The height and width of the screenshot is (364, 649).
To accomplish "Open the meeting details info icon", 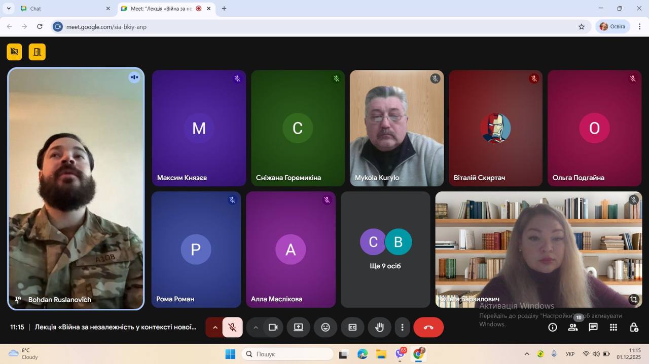I will (x=553, y=328).
